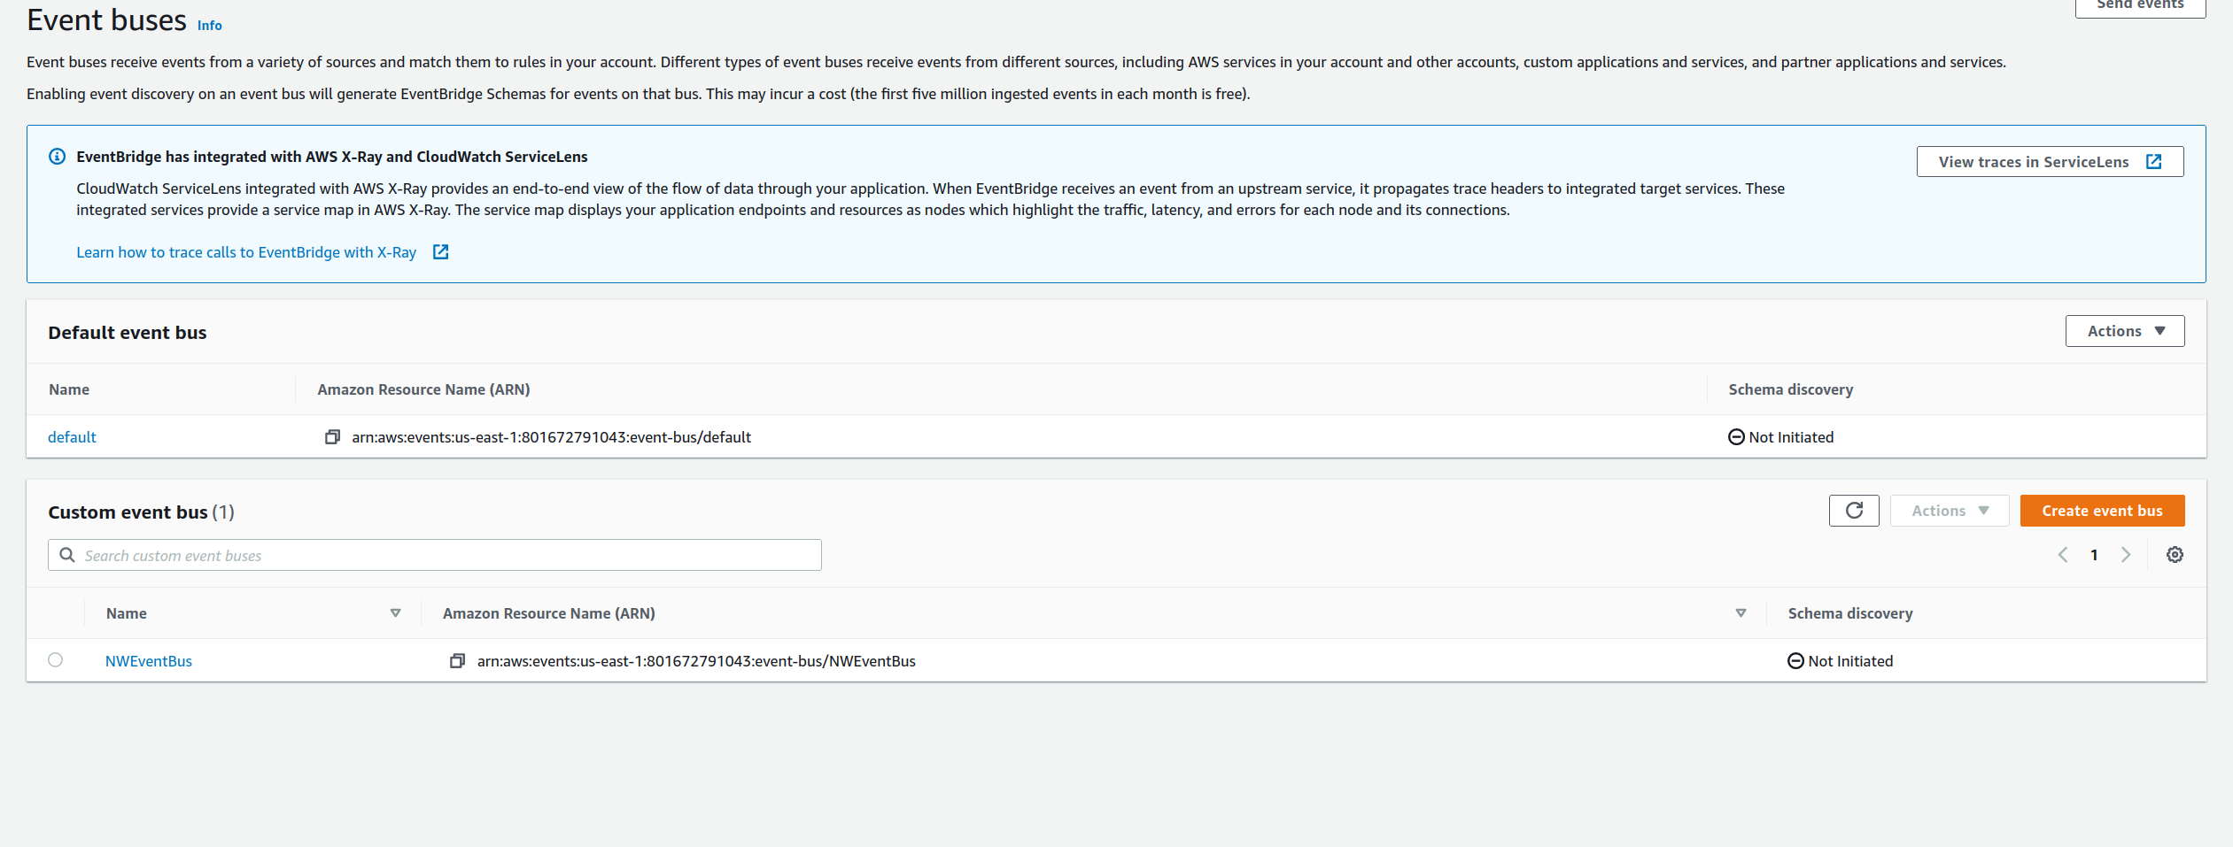This screenshot has width=2233, height=847.
Task: Copy the default event bus ARN
Action: (332, 437)
